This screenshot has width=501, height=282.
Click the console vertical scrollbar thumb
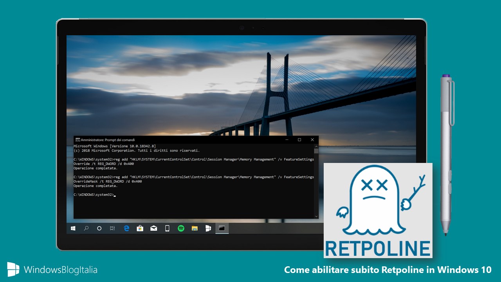click(316, 151)
